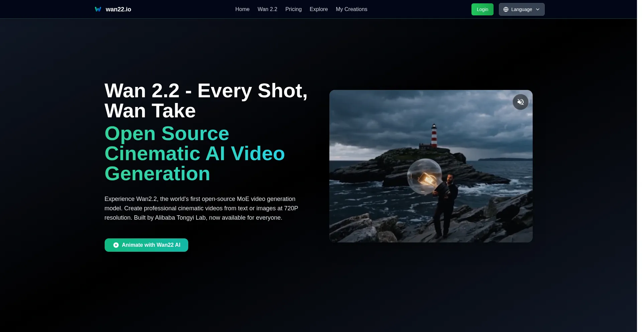The image size is (642, 332).
Task: Click the wan22.io W logo icon
Action: click(x=98, y=9)
